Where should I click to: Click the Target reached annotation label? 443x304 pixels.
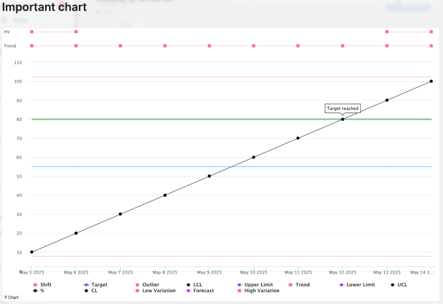[x=342, y=108]
